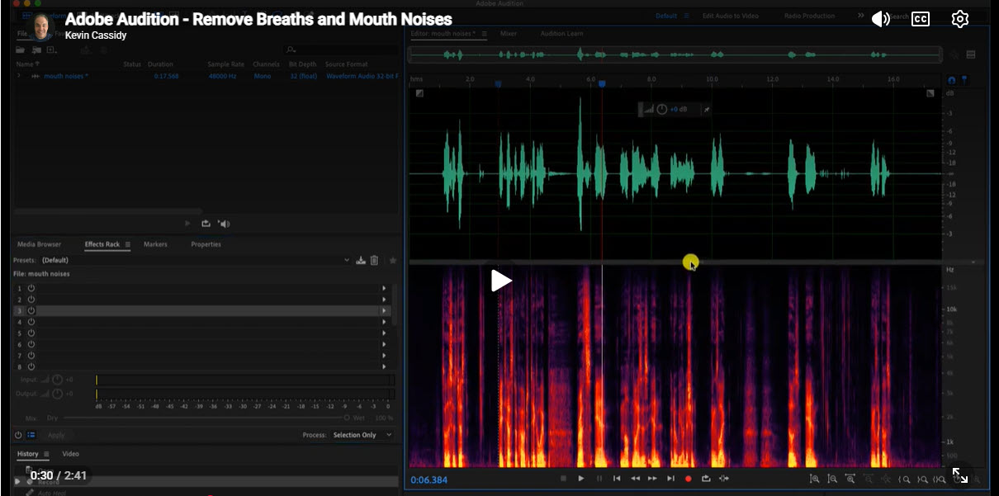
Task: Click the red Record button in transport
Action: [688, 479]
